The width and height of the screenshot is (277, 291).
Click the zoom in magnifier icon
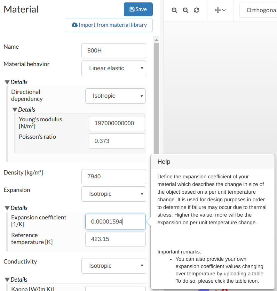(x=174, y=10)
